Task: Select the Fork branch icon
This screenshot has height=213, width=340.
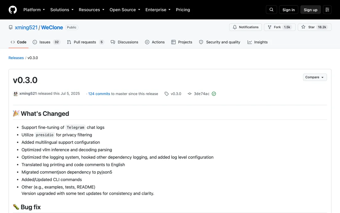Action: (x=270, y=27)
